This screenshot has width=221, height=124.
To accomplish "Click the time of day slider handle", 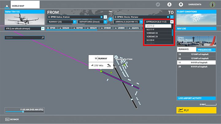I will point(23,111).
